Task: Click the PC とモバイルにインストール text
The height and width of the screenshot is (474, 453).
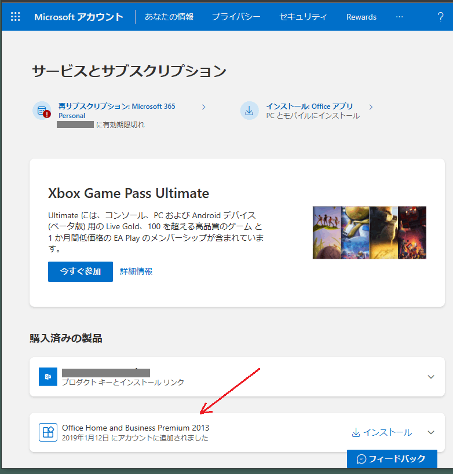Action: click(313, 116)
